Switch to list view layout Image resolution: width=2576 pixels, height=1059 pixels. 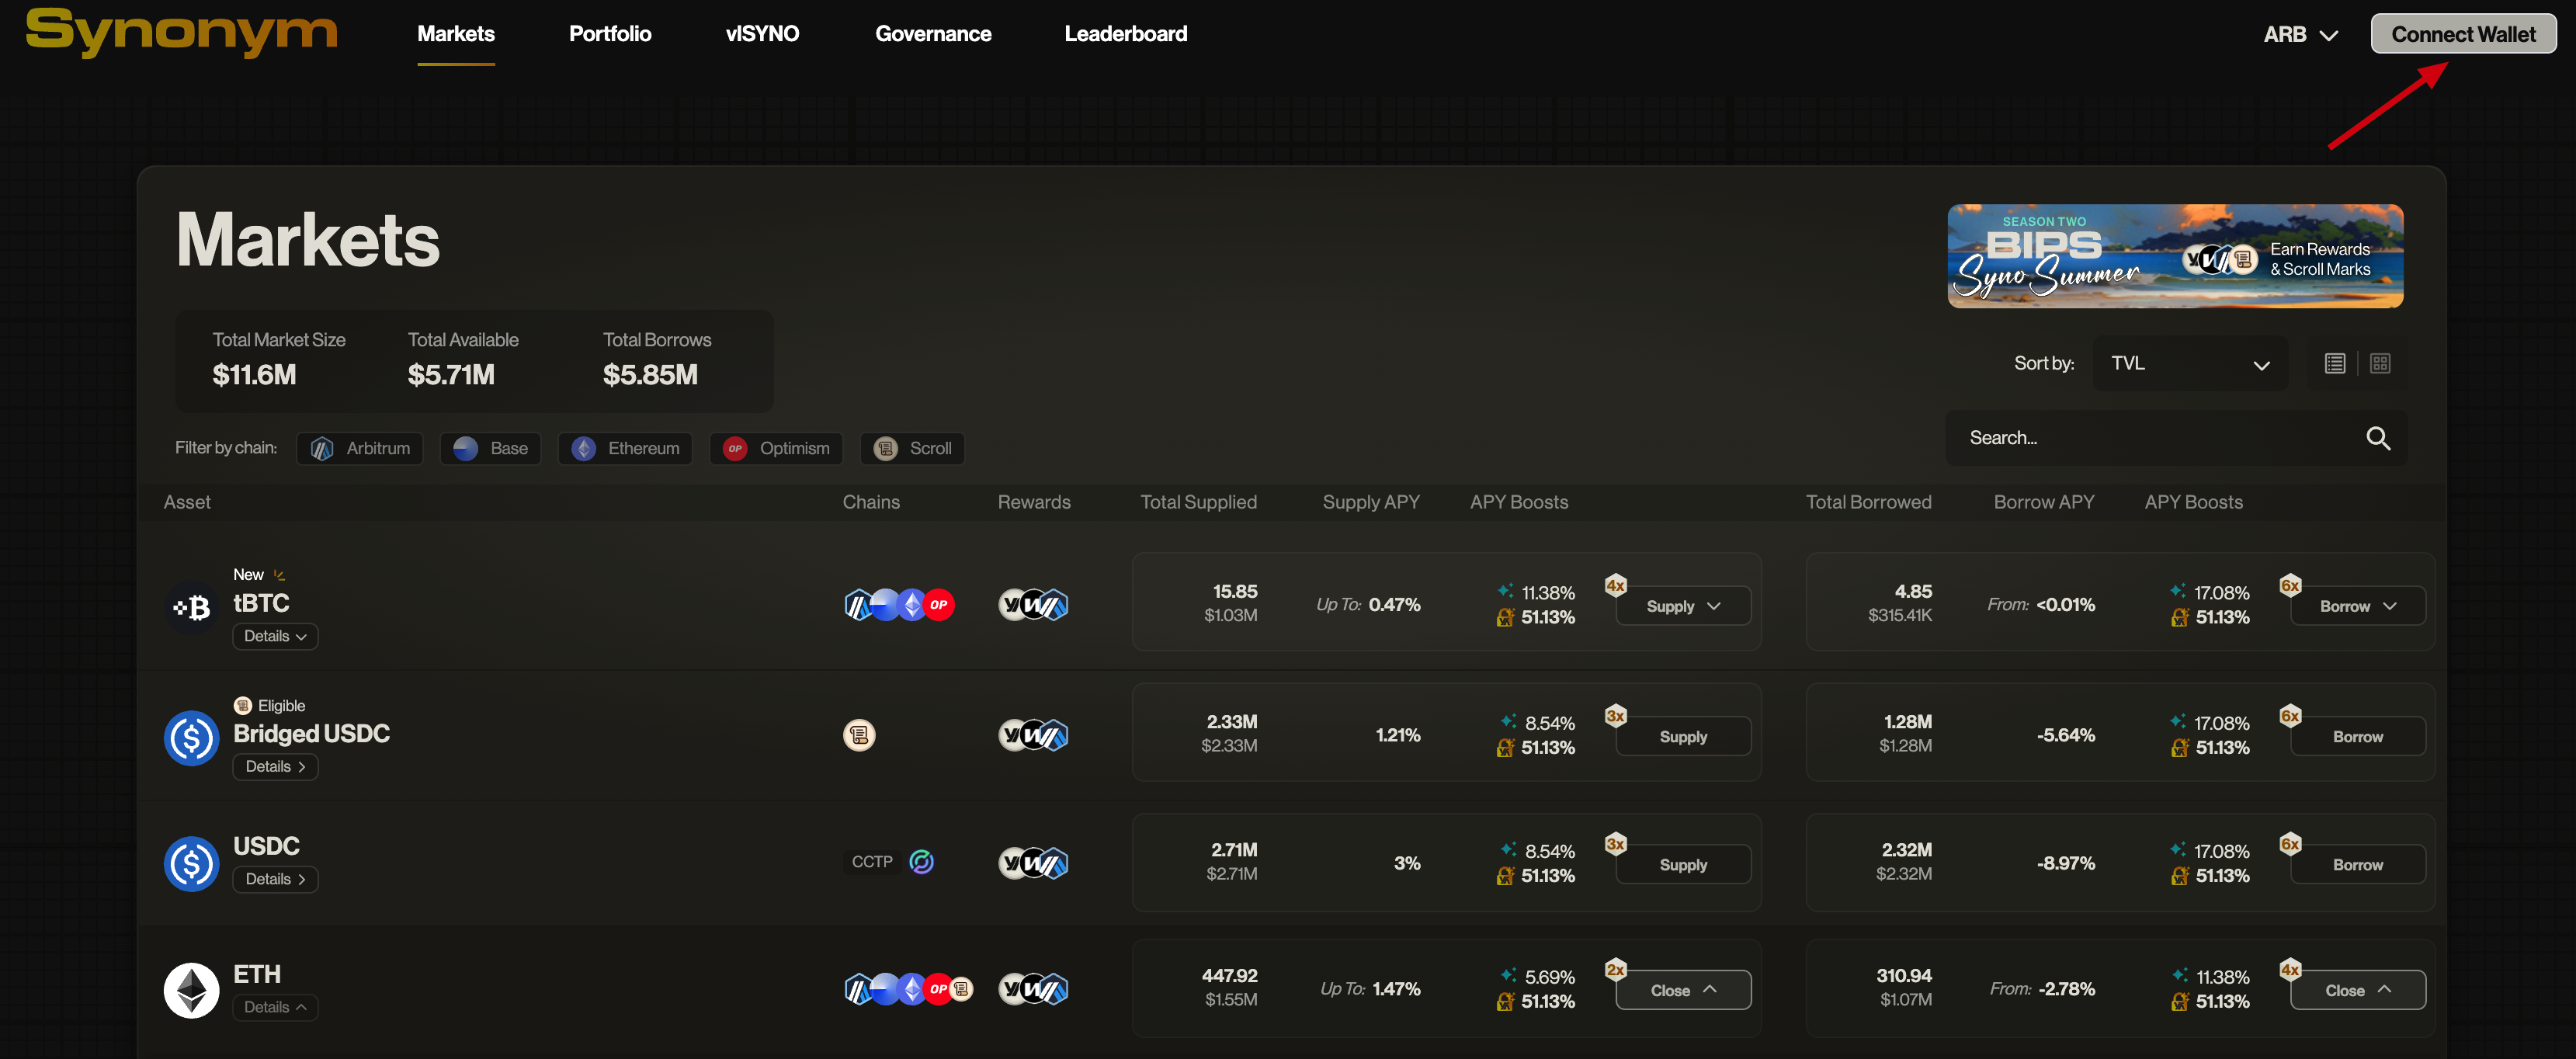(2335, 364)
